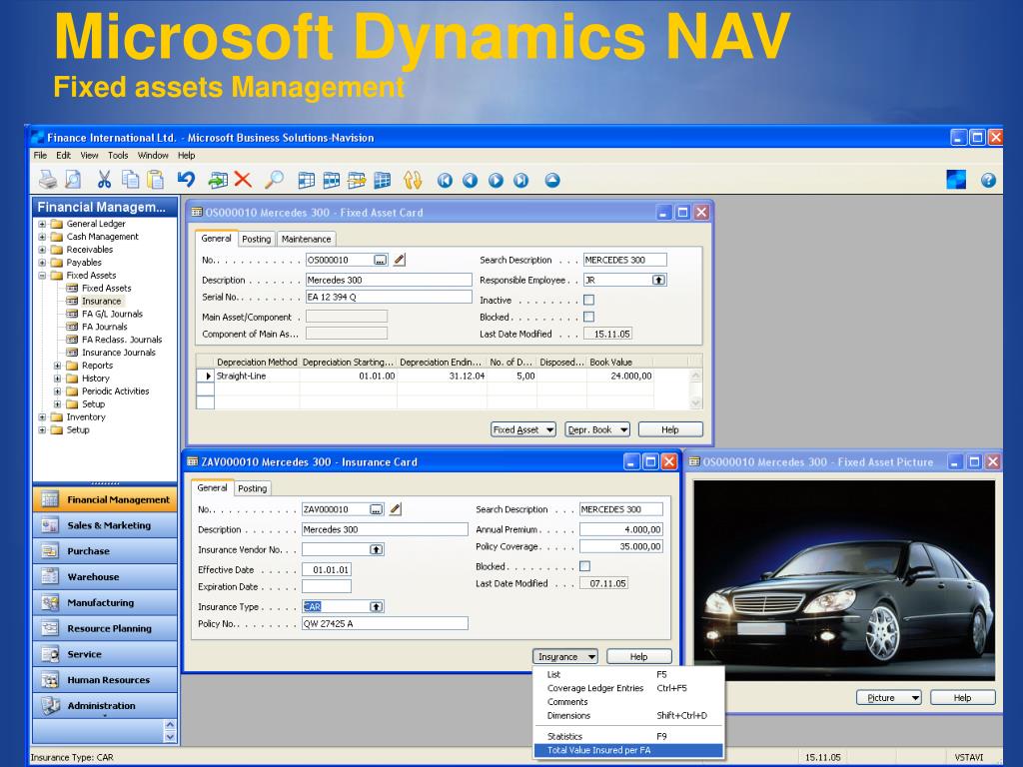Viewport: 1023px width, 767px height.
Task: Open Picture dropdown button
Action: click(888, 698)
